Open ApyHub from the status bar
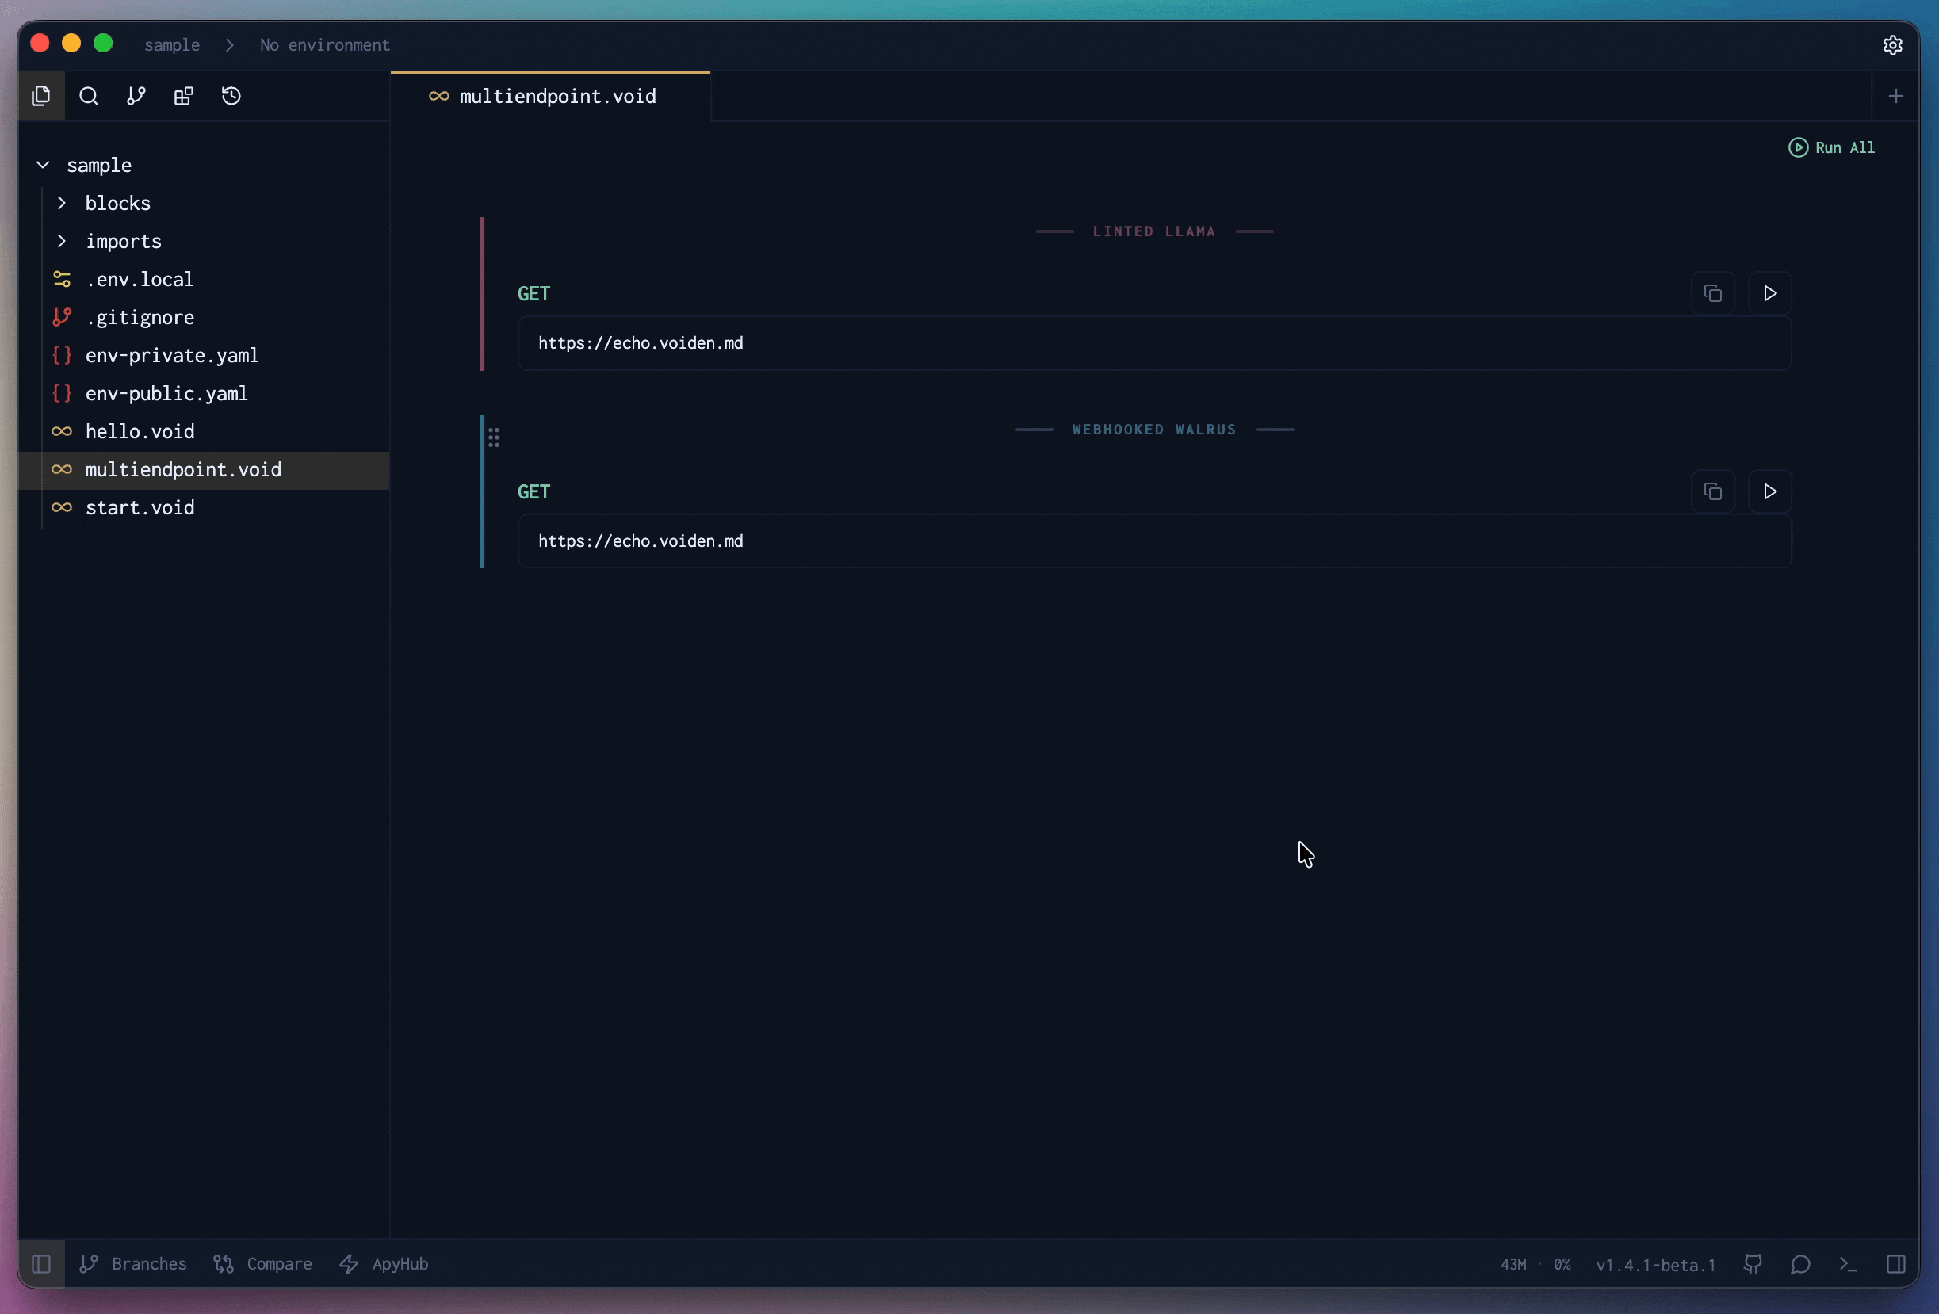This screenshot has height=1314, width=1939. click(384, 1264)
